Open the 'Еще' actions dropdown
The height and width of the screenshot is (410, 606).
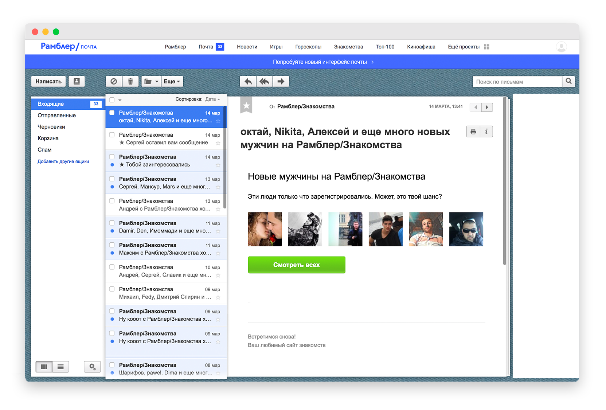pos(172,81)
